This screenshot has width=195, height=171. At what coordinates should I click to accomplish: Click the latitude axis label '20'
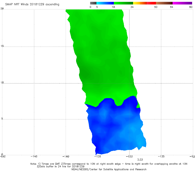pos(2,9)
